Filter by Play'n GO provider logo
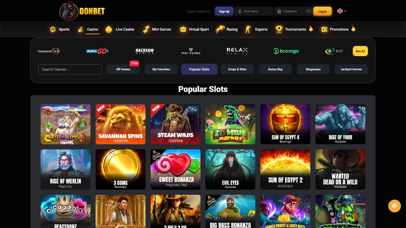 [97, 51]
